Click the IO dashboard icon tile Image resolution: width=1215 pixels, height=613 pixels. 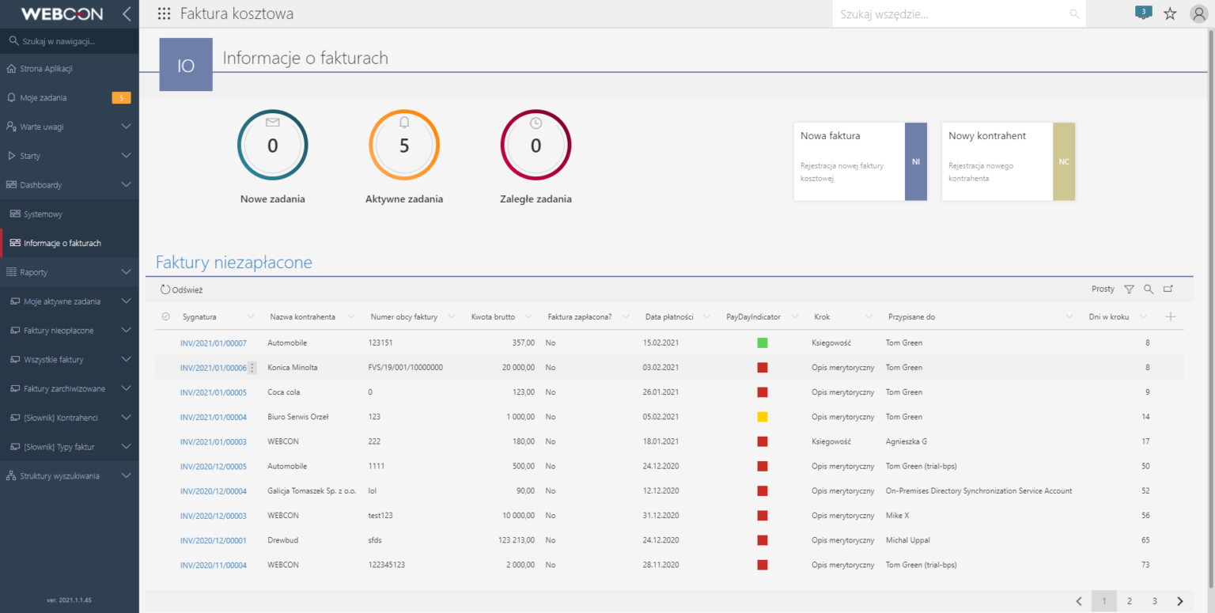click(x=186, y=65)
